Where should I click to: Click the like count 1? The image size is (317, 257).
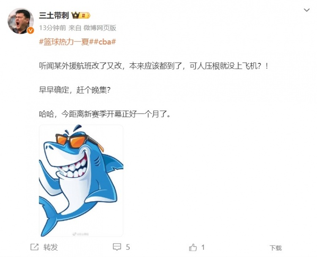[x=203, y=247]
